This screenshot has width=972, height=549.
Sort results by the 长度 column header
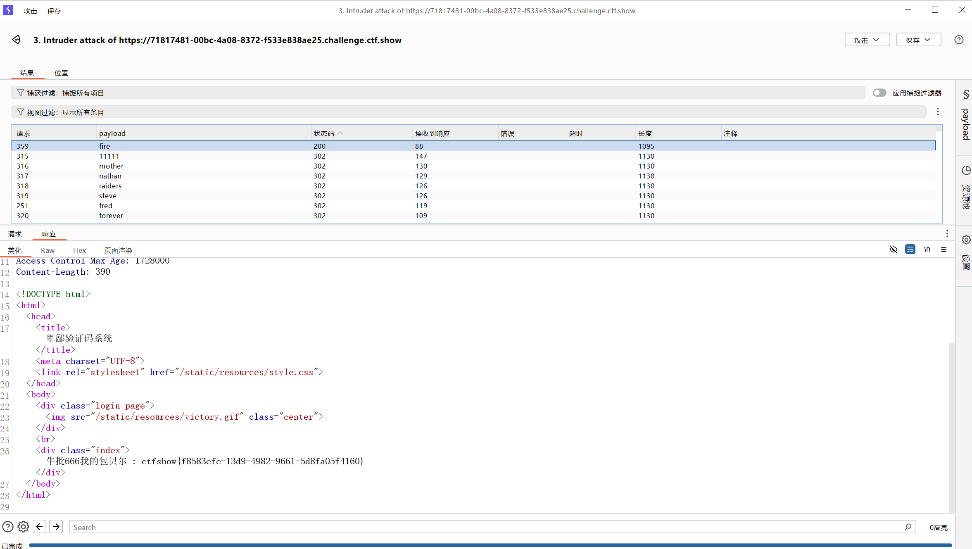click(x=645, y=133)
